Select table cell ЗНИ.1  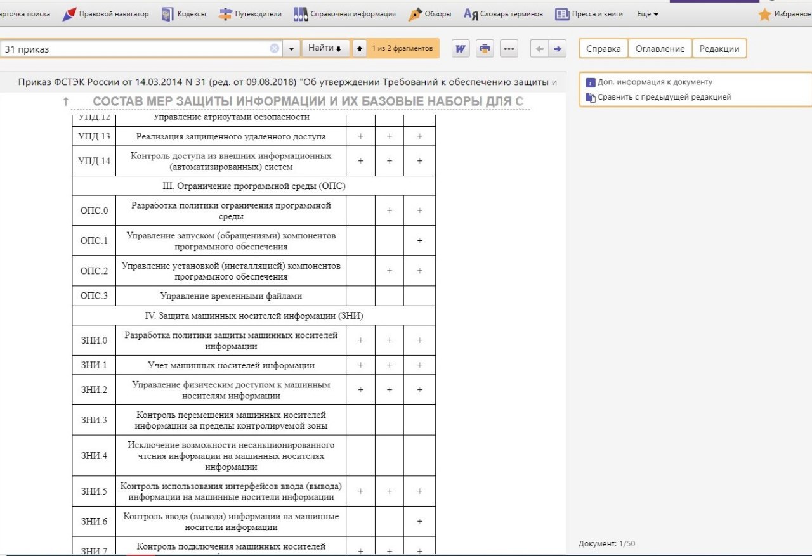click(x=94, y=365)
